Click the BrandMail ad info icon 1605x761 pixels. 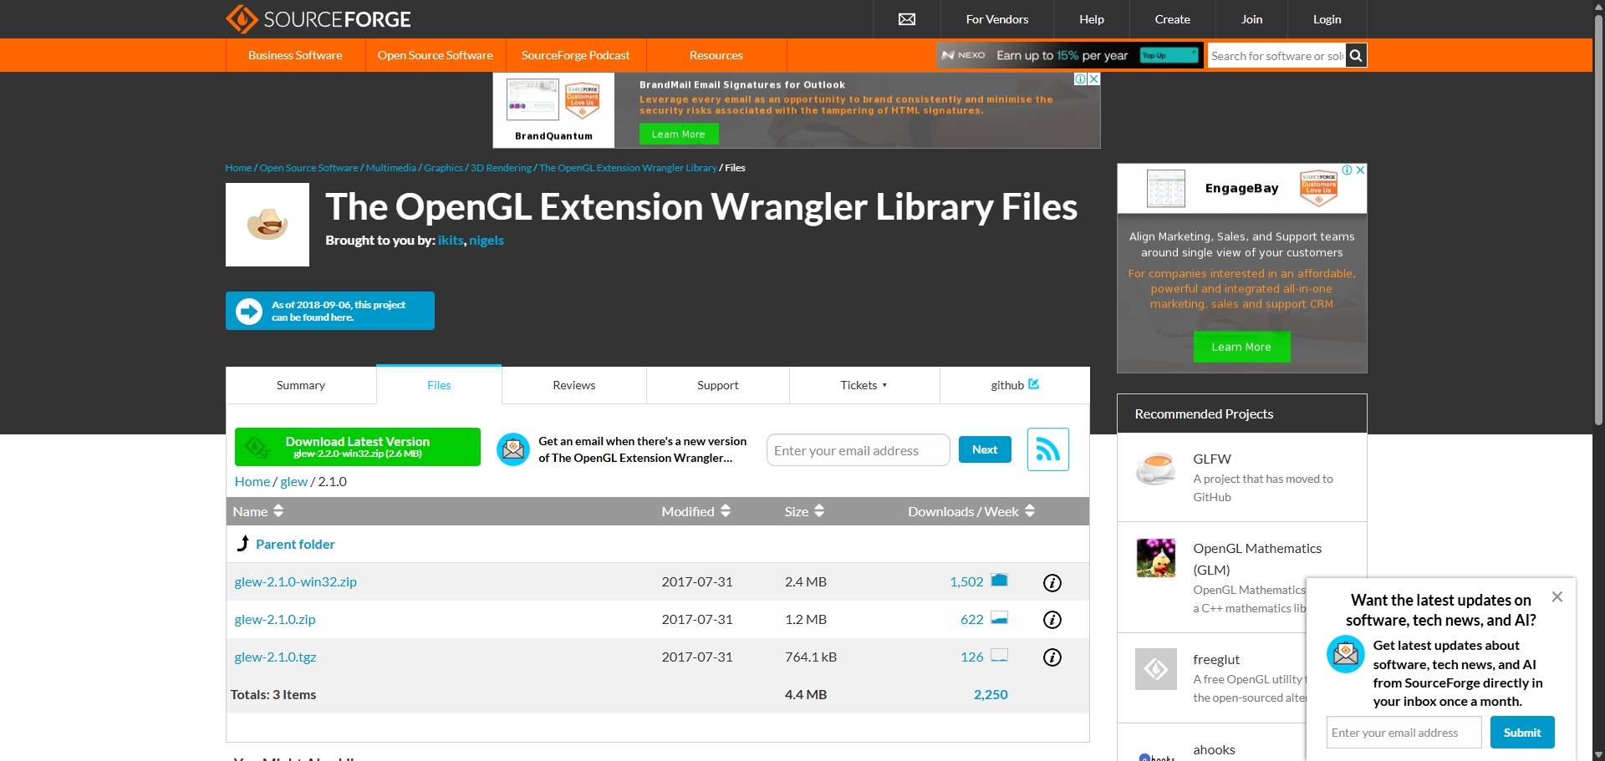1081,79
